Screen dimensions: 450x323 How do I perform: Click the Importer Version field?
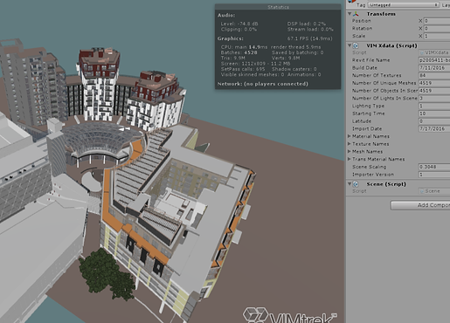pos(434,175)
